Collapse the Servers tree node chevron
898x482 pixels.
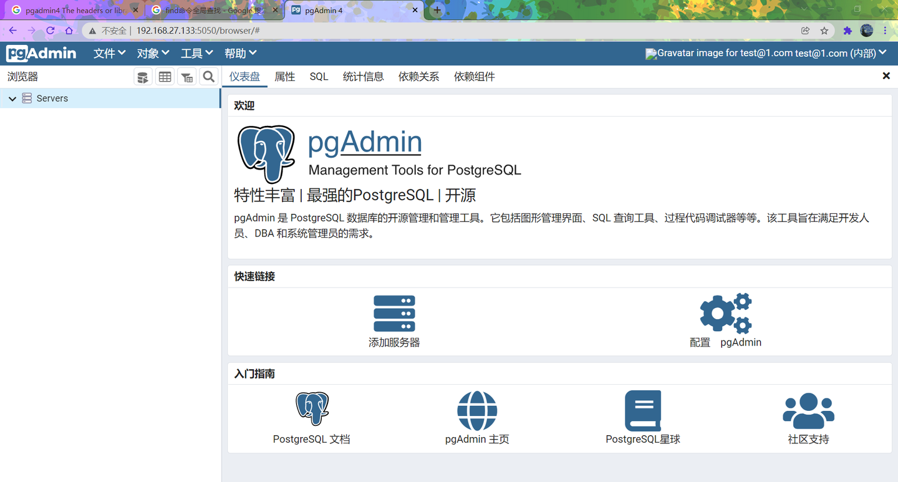pyautogui.click(x=12, y=99)
